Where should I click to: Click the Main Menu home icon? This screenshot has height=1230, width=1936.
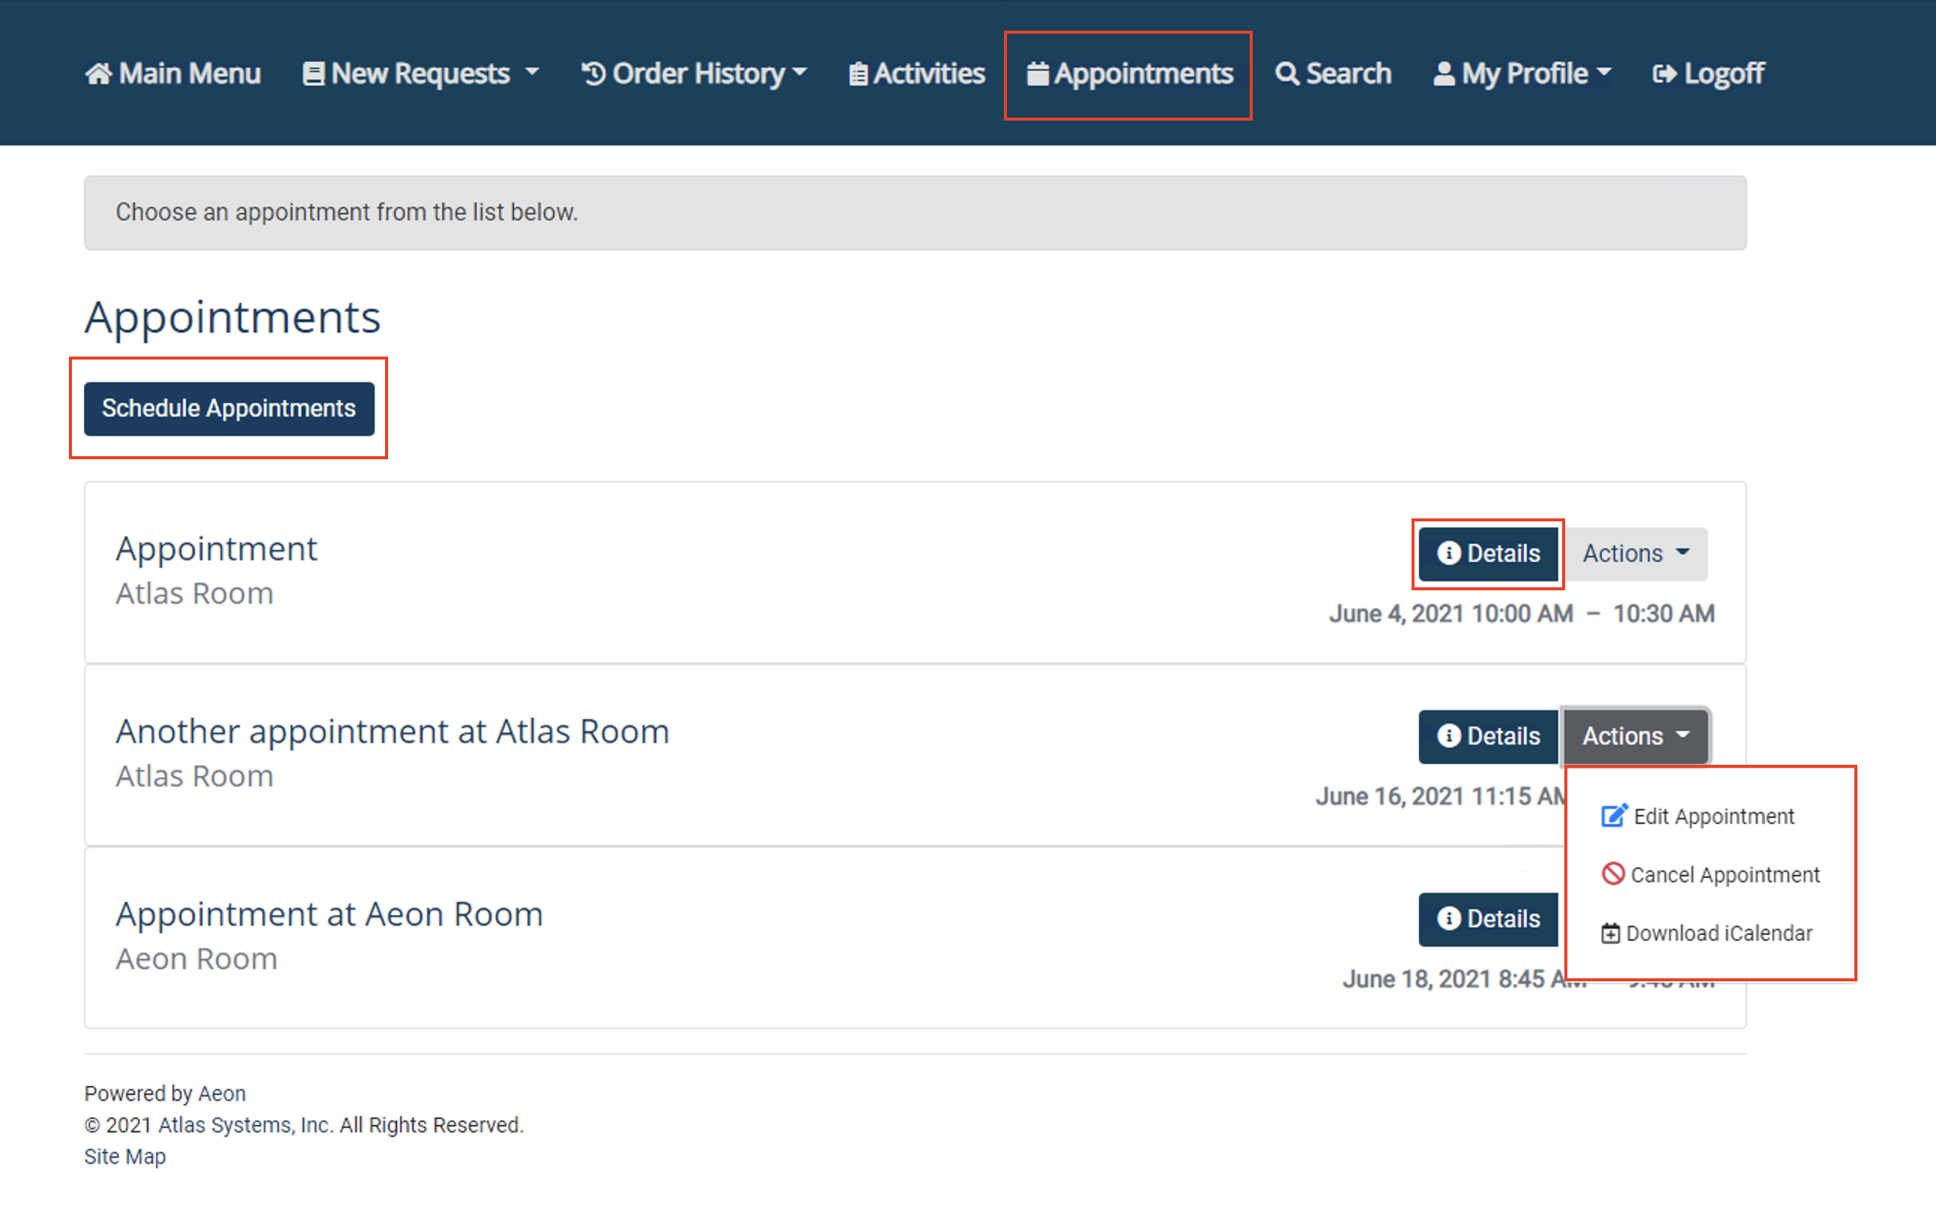click(x=100, y=73)
